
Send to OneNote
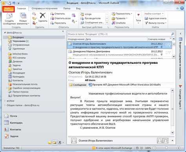tap(119, 23)
